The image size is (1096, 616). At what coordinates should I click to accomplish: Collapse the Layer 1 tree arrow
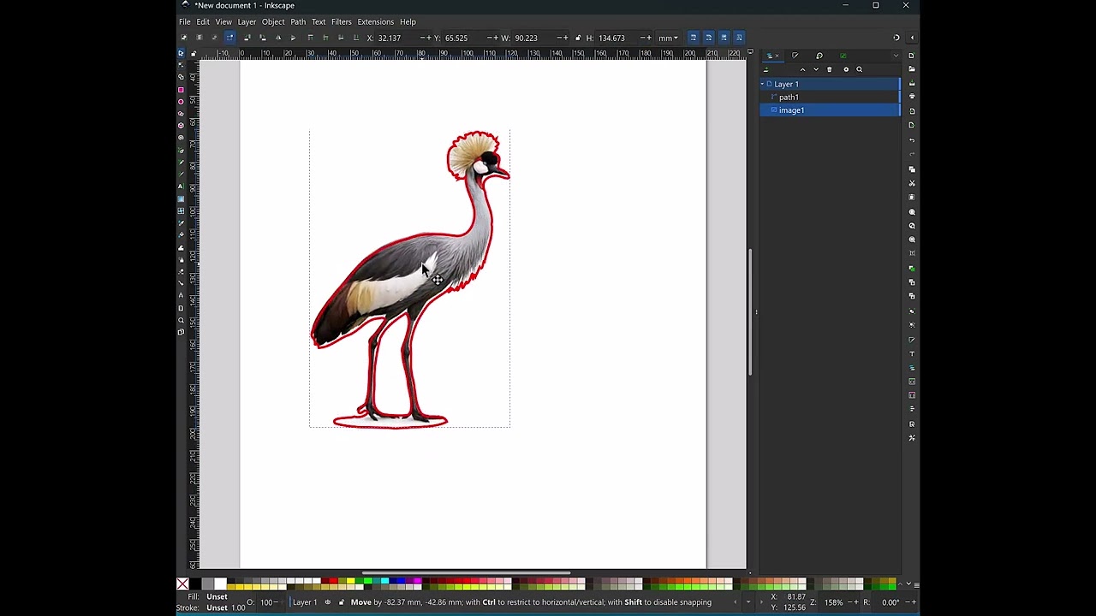762,84
